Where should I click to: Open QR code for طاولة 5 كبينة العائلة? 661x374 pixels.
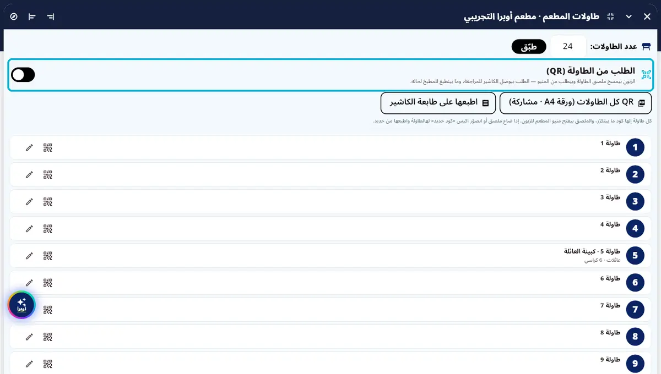pos(48,256)
